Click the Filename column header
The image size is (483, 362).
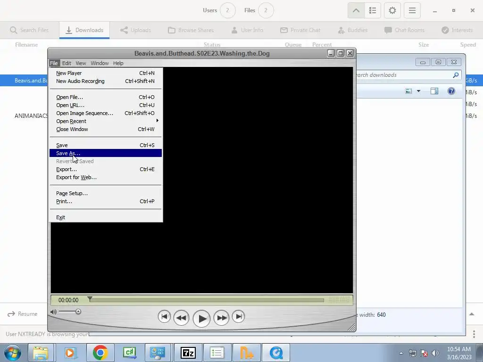coord(26,45)
